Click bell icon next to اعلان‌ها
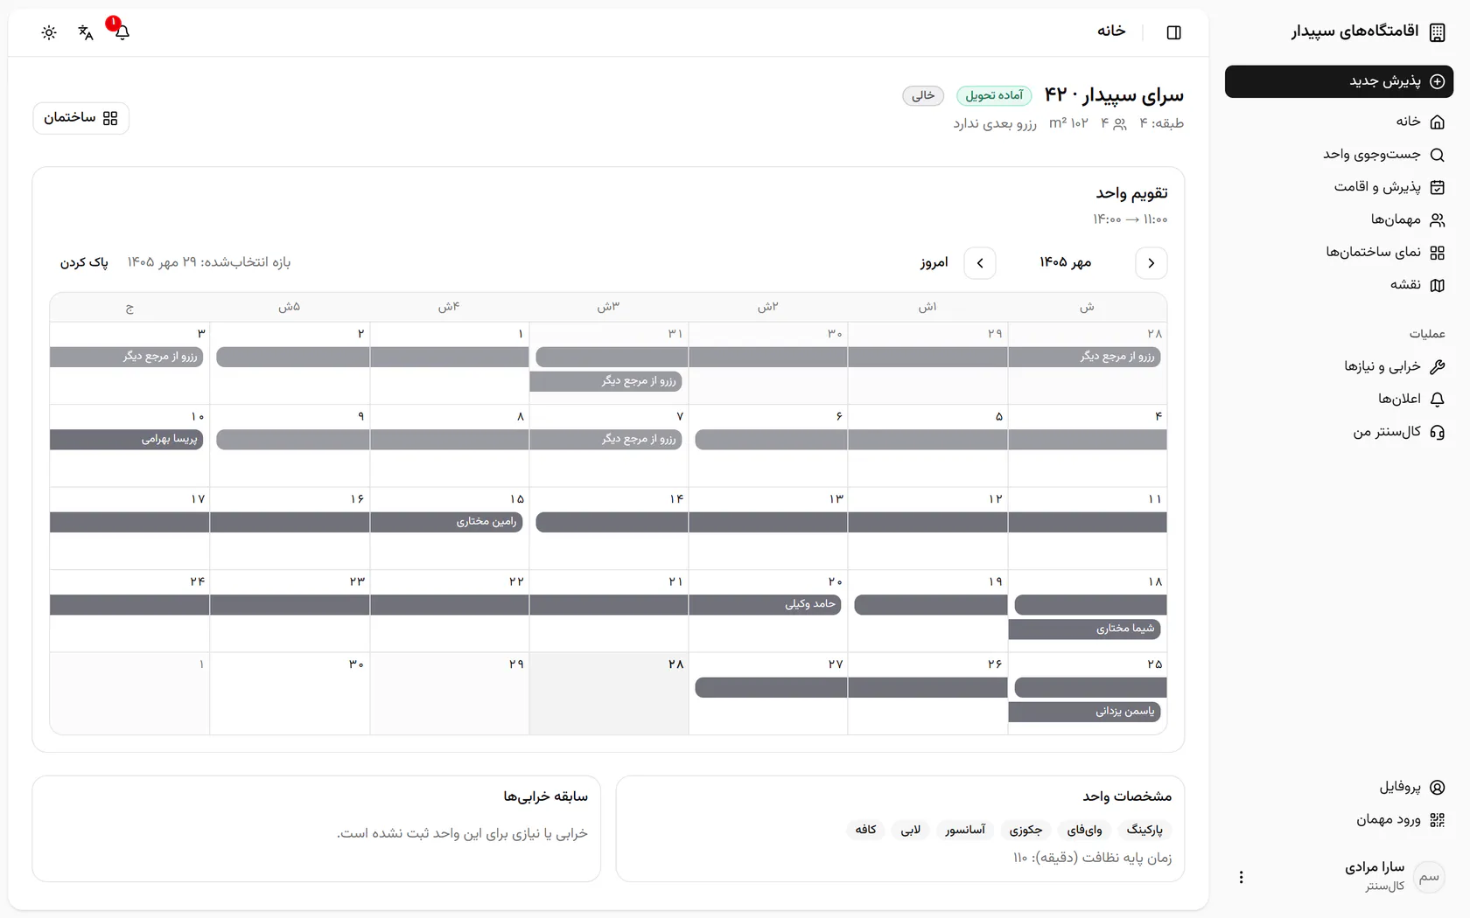This screenshot has width=1470, height=918. pyautogui.click(x=1437, y=400)
